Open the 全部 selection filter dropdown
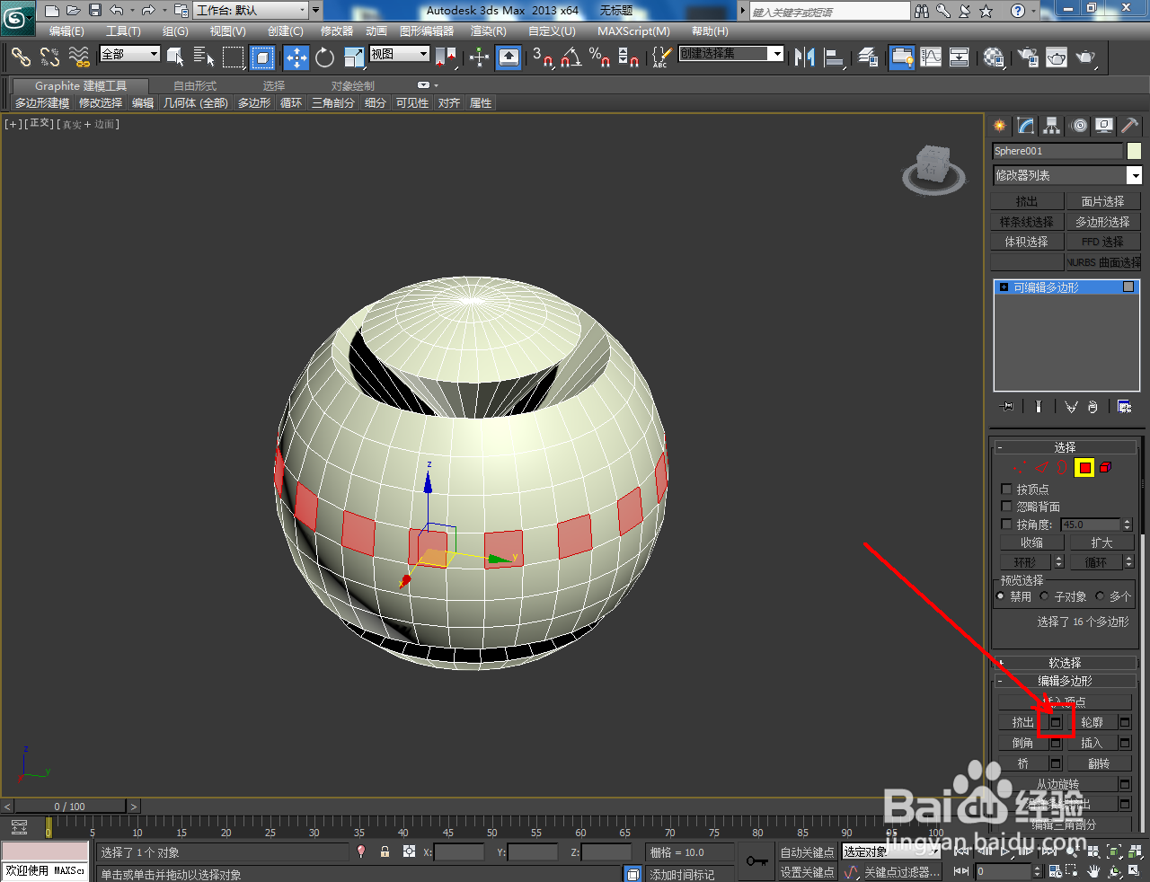 (x=155, y=54)
